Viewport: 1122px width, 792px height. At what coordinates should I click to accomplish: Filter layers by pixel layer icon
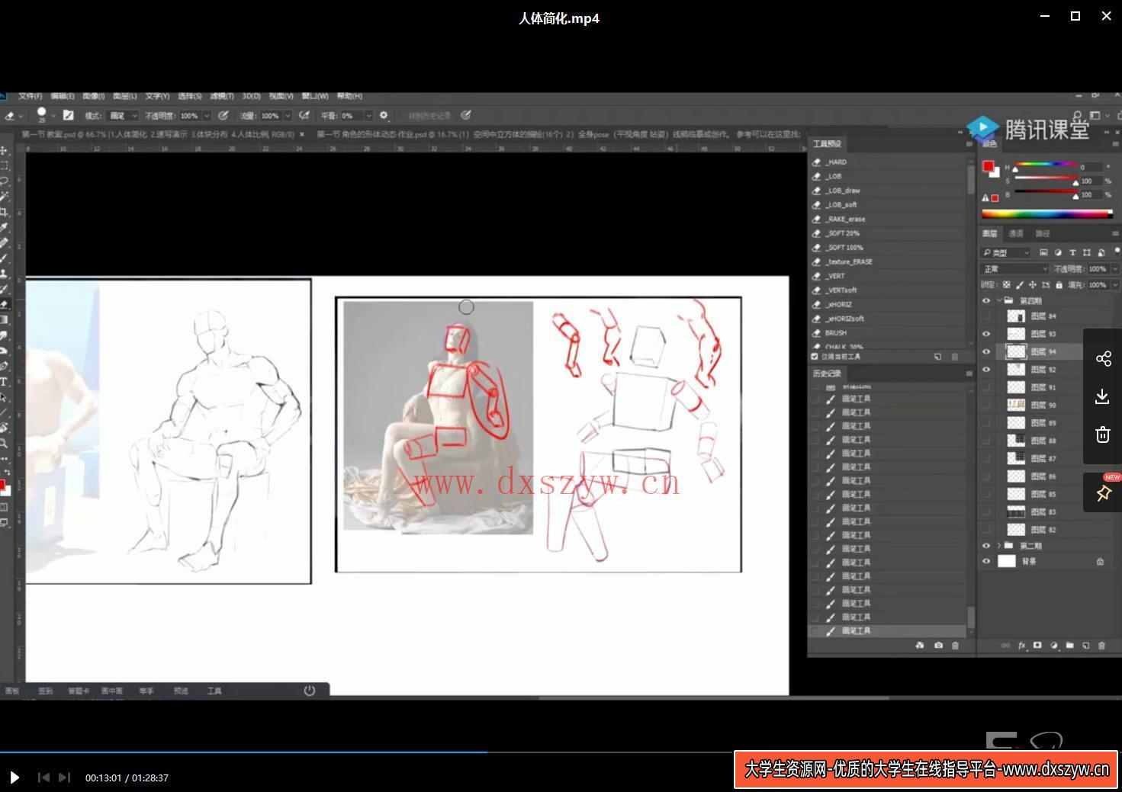tap(1043, 252)
